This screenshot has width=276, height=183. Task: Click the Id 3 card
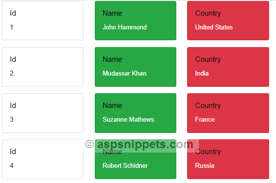pyautogui.click(x=43, y=113)
